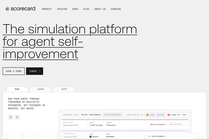Click the orange Base color dot

click(x=147, y=115)
